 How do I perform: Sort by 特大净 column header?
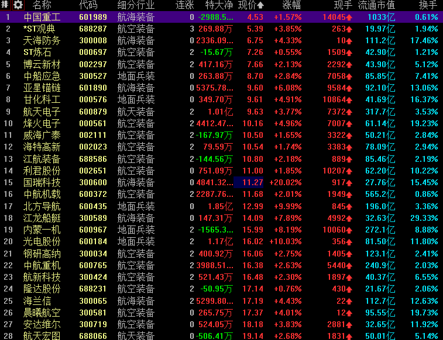point(219,5)
